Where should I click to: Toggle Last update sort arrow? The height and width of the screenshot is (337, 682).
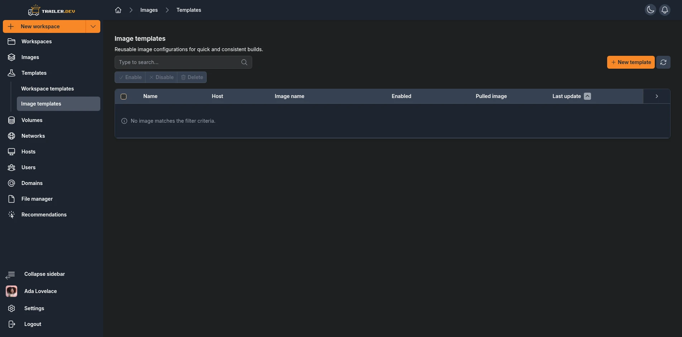coord(587,96)
